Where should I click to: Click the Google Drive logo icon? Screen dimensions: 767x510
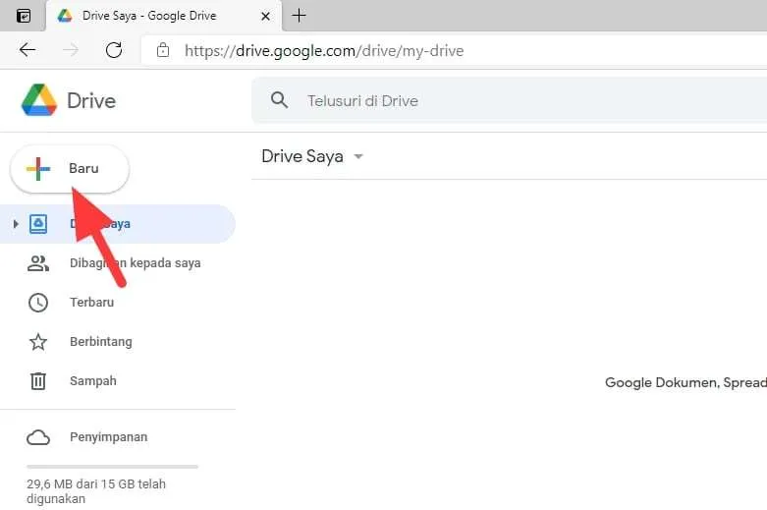coord(39,100)
